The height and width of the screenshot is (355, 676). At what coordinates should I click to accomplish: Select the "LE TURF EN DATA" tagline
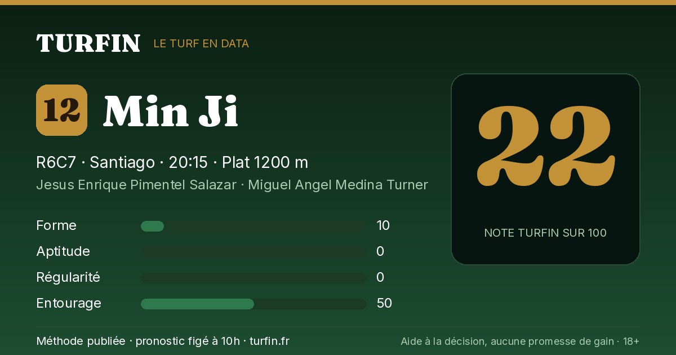click(201, 43)
